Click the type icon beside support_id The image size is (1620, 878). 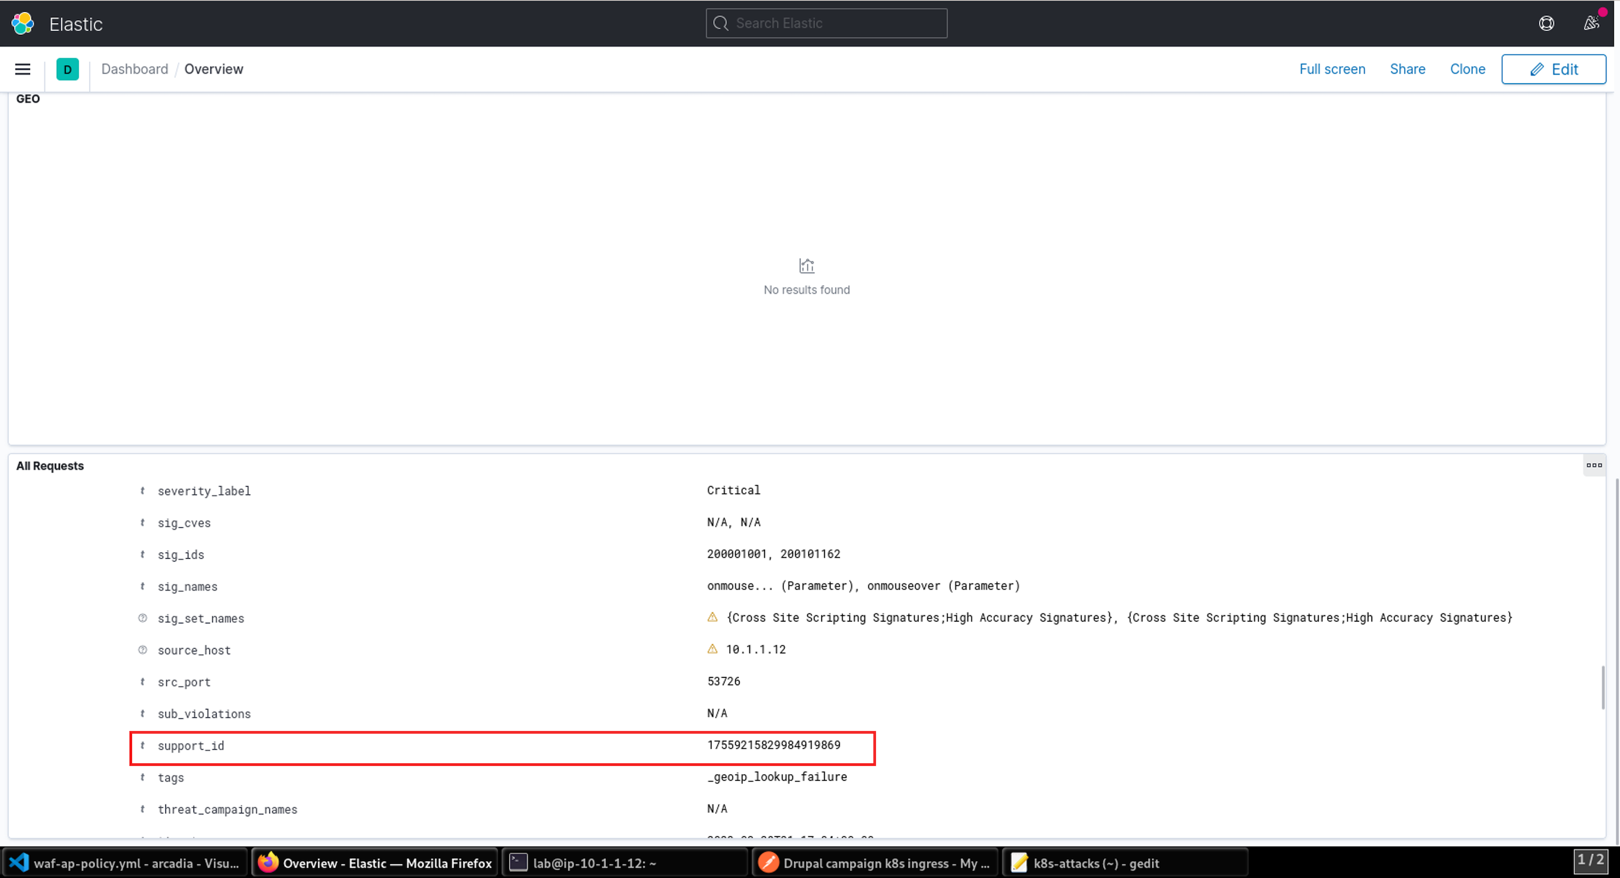(143, 746)
